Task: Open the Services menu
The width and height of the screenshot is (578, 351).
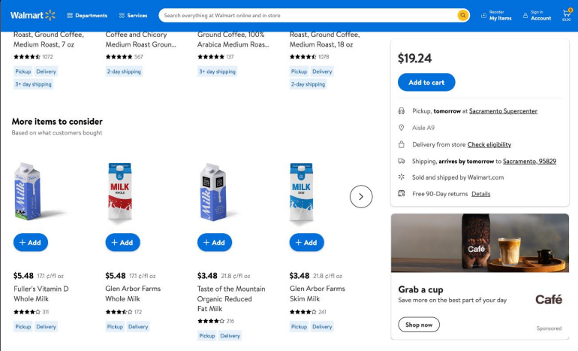Action: [x=133, y=15]
